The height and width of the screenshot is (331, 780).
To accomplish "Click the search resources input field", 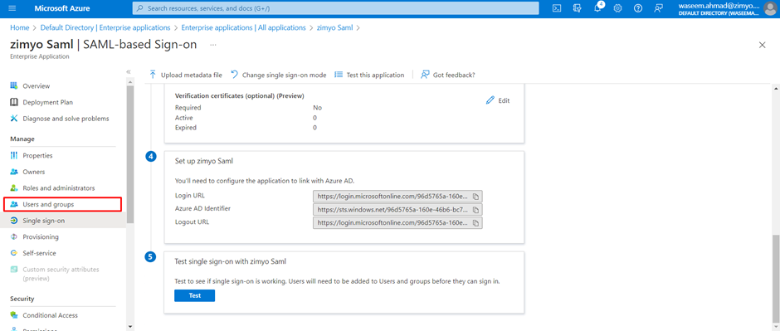I will coord(336,8).
